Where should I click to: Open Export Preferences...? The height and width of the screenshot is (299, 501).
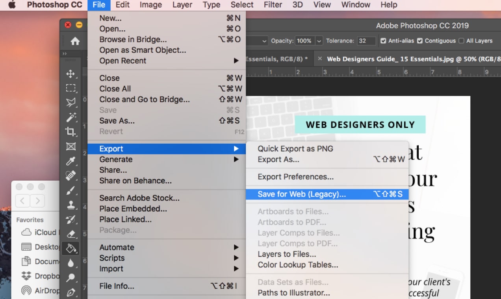click(x=327, y=177)
